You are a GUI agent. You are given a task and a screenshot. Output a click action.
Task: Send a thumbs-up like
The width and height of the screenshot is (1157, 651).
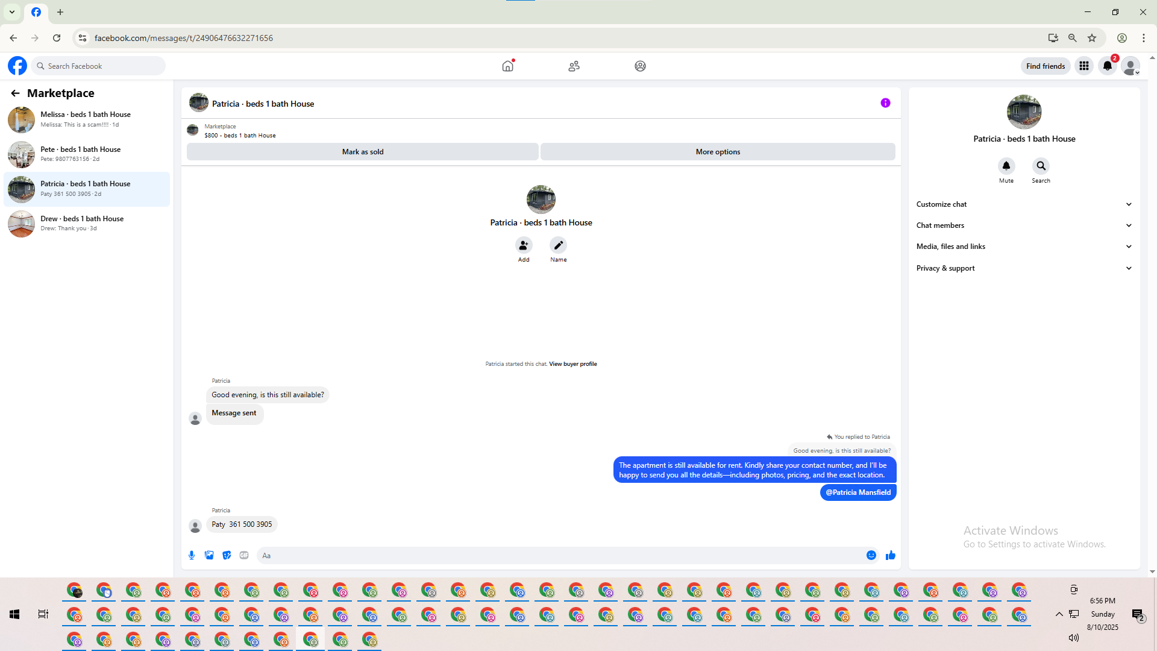tap(891, 555)
